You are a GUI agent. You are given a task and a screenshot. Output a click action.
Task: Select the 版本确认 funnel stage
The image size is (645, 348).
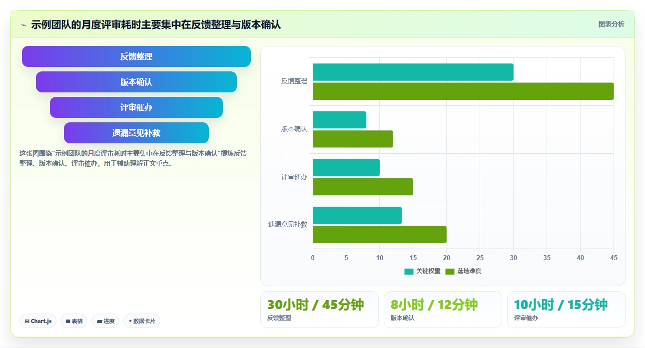136,82
